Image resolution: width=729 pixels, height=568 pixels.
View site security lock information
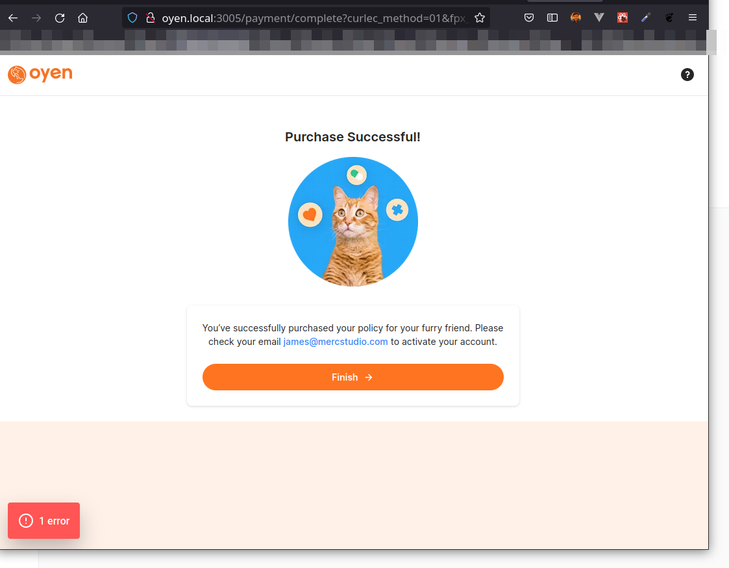150,18
